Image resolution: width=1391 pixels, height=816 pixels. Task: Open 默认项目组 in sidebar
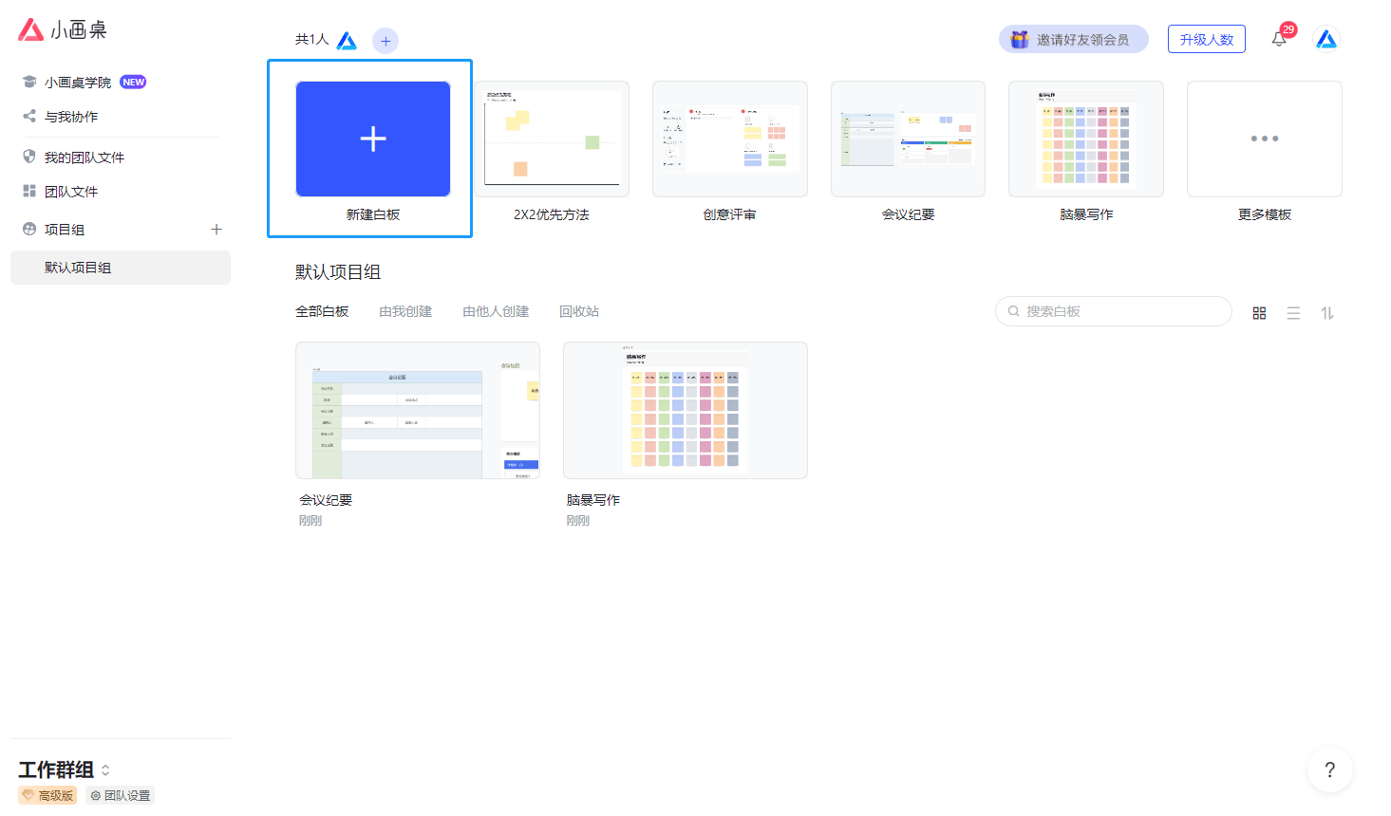(x=121, y=268)
